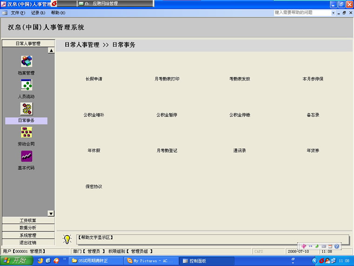Open the 帮助 menu
The height and width of the screenshot is (266, 354).
point(58,13)
